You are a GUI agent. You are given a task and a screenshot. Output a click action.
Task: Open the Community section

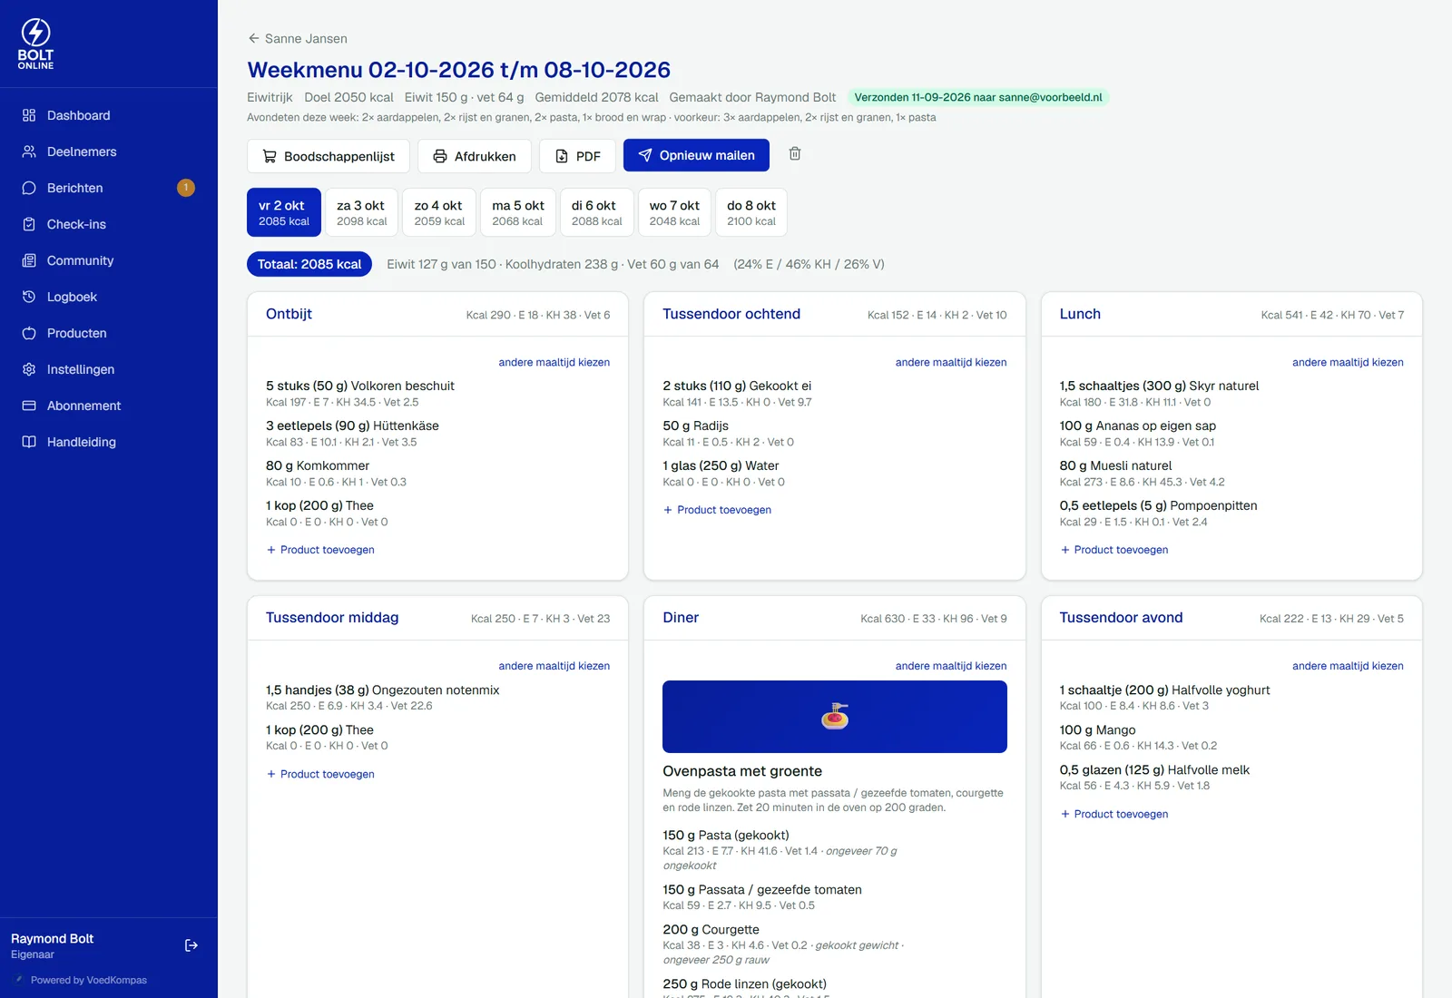109,260
